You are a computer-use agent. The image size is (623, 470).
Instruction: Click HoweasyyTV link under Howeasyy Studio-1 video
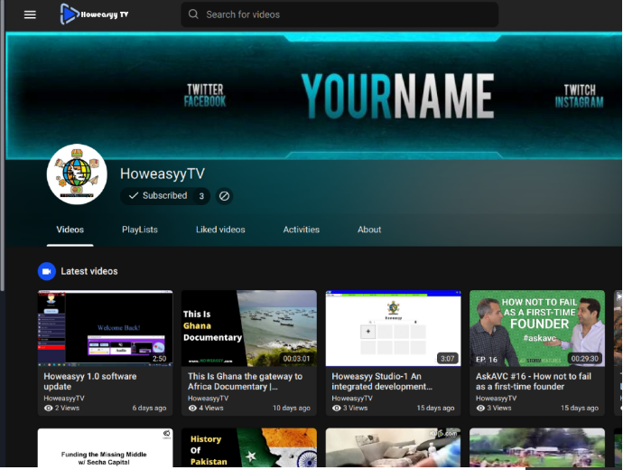point(352,398)
